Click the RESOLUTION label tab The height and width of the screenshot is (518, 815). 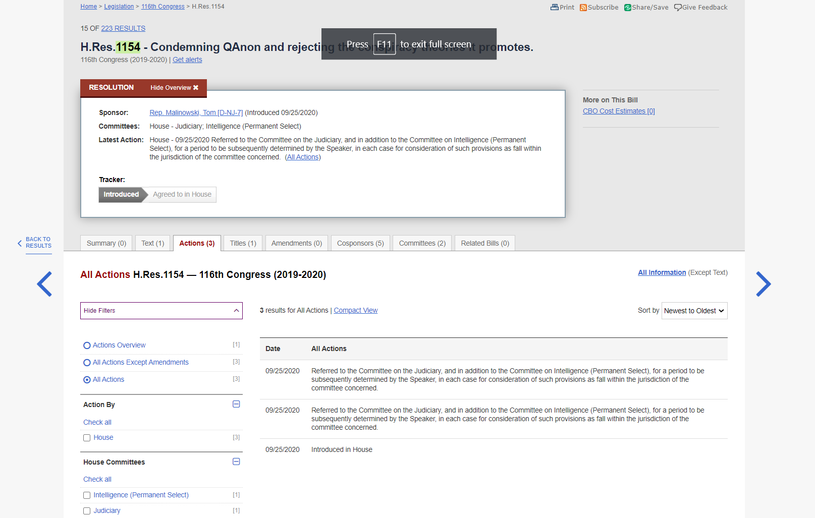click(x=112, y=87)
